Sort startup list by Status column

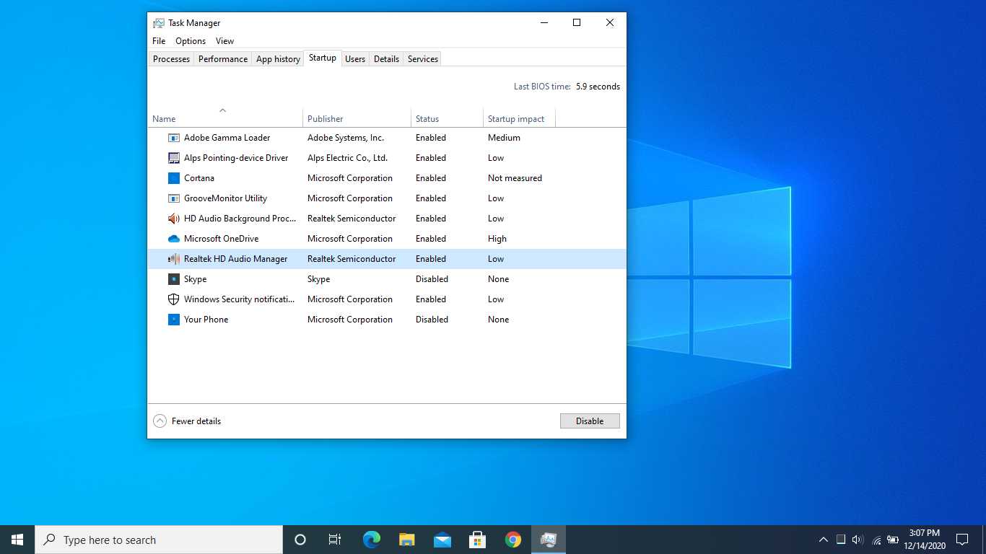point(447,118)
